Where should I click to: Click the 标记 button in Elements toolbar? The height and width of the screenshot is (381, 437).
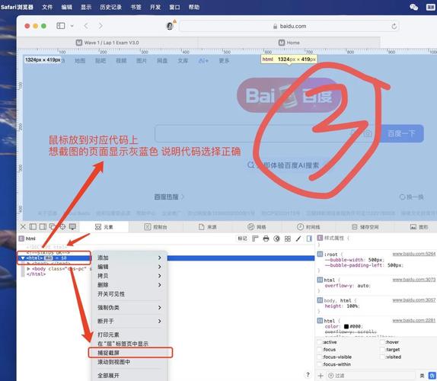point(242,239)
